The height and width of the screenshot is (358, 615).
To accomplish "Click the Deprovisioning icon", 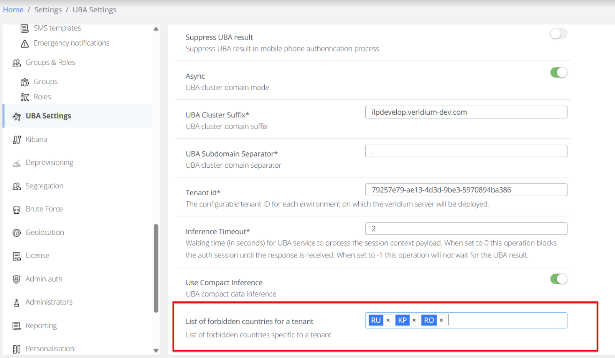I will click(x=16, y=163).
